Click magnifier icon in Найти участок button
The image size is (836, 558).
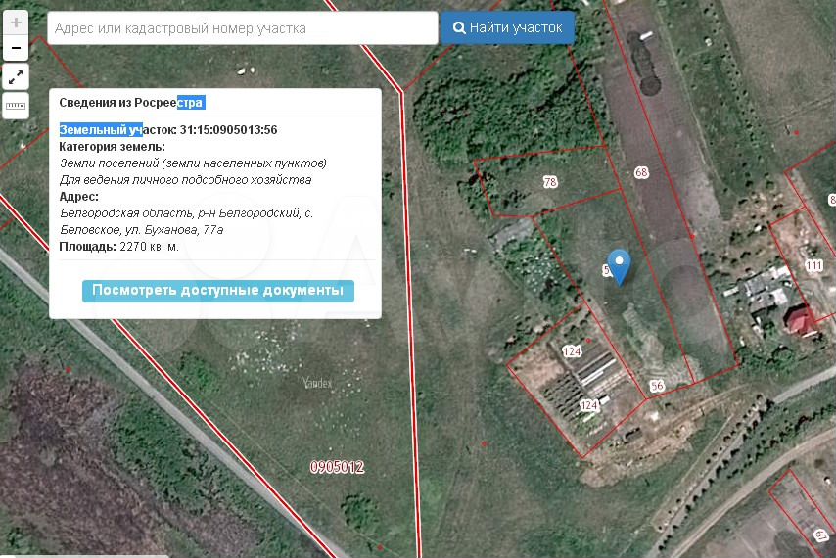coord(458,28)
